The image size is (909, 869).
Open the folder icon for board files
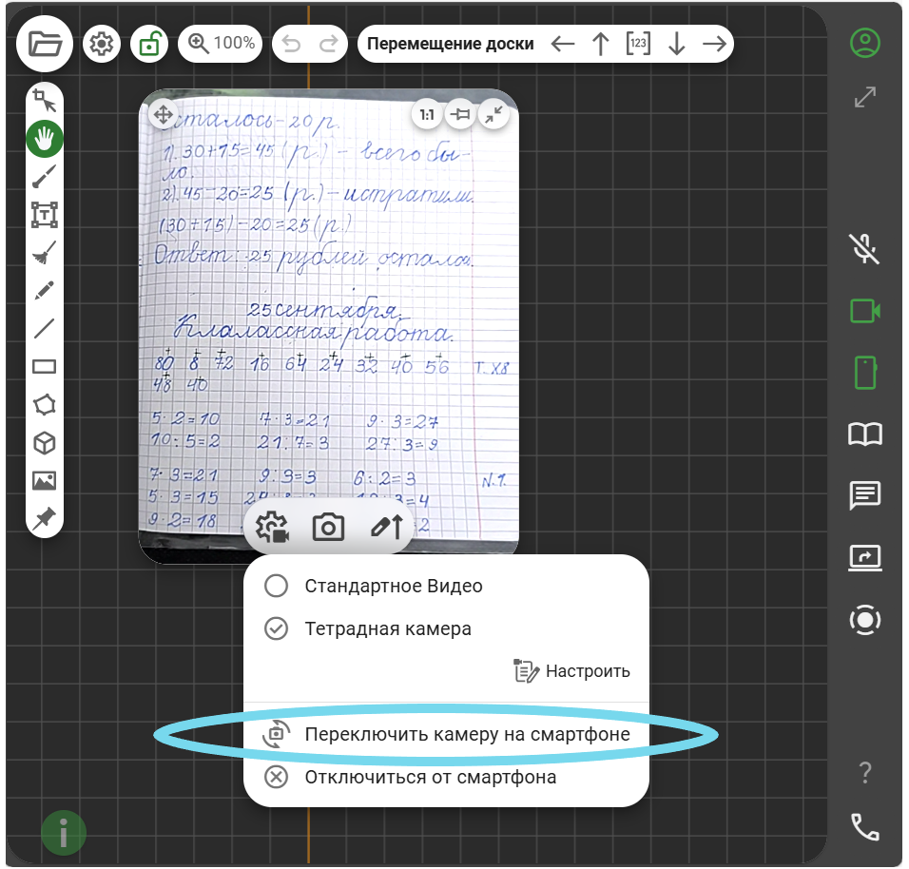45,45
